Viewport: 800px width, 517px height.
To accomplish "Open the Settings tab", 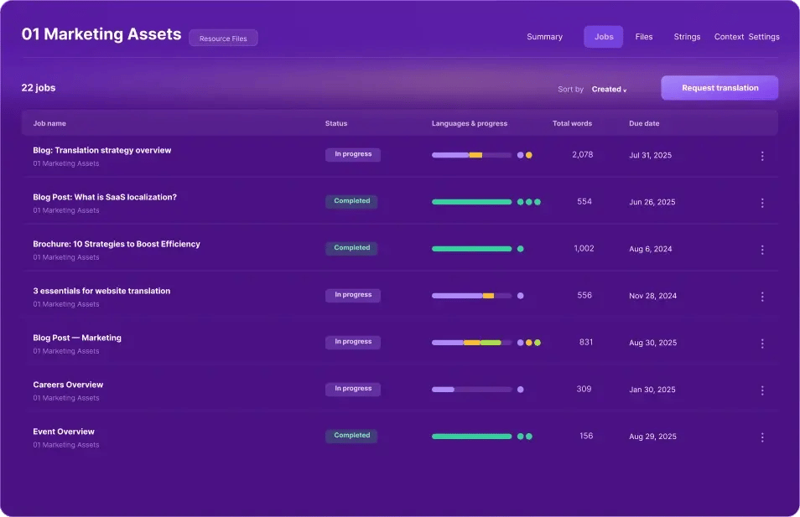I will [x=764, y=37].
